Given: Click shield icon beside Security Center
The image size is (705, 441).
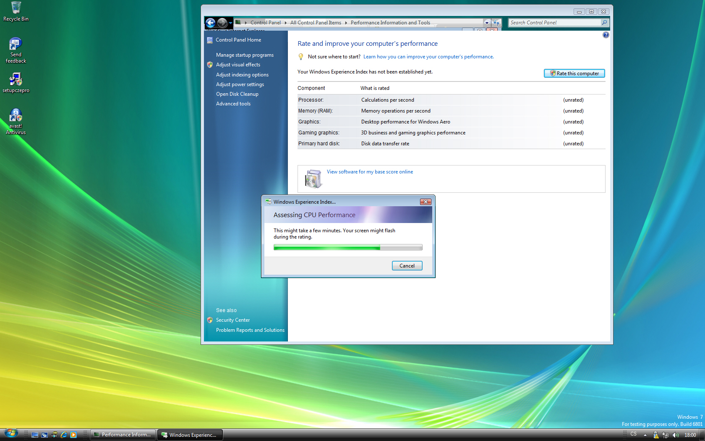Looking at the screenshot, I should (210, 320).
